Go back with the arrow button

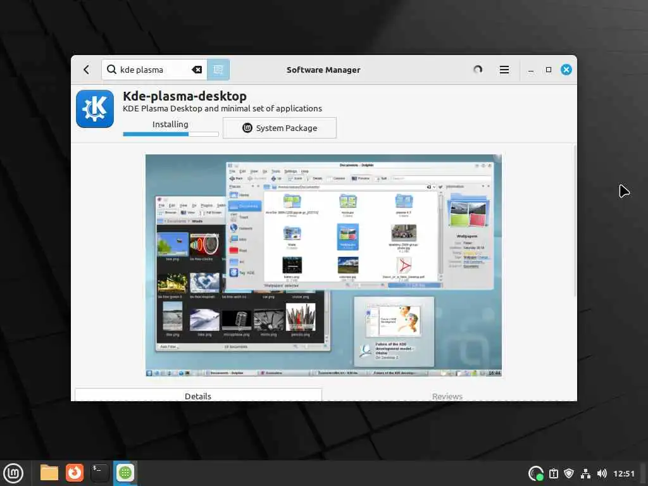click(x=86, y=70)
